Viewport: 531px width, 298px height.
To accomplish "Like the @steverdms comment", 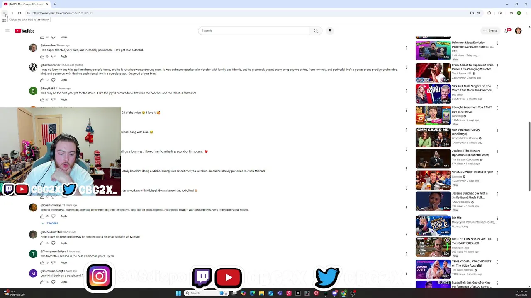I will pyautogui.click(x=42, y=56).
